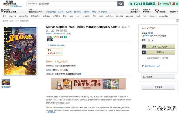Image resolution: width=179 pixels, height=114 pixels.
Task: Click the children's reading promotional banner
Action: tap(88, 84)
